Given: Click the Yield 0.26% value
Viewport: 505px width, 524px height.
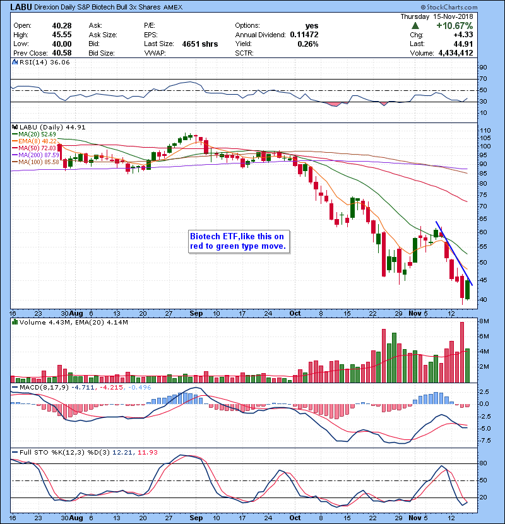Looking at the screenshot, I should (x=308, y=44).
